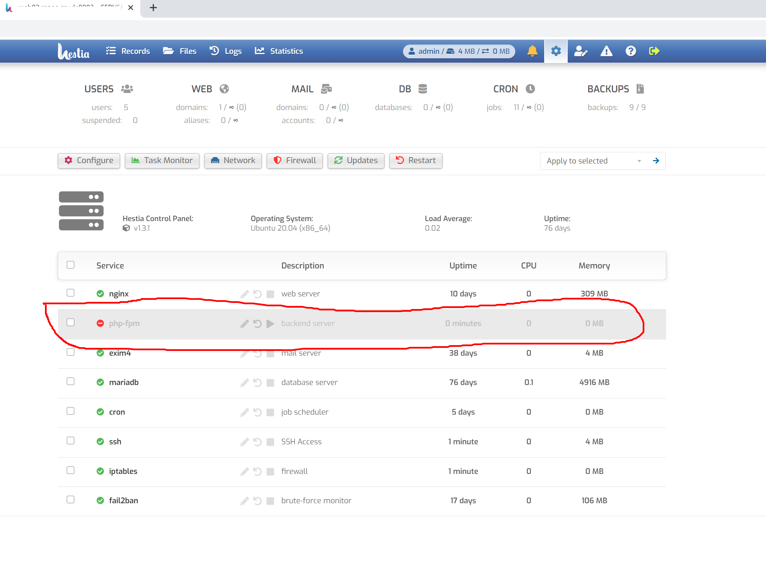Check the php-fpm service checkbox
The width and height of the screenshot is (766, 585).
click(70, 322)
